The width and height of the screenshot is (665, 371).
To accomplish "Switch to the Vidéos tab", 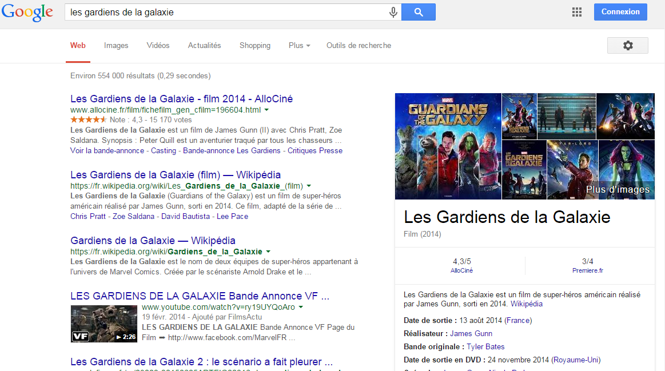I will coord(158,45).
